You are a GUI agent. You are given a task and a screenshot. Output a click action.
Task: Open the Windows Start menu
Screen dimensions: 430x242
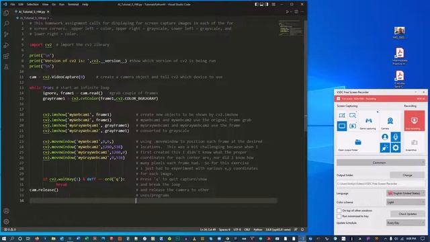tap(4, 239)
